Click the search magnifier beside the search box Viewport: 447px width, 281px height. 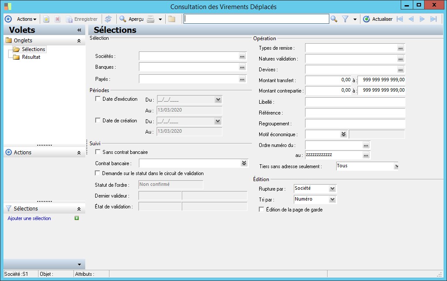(334, 19)
